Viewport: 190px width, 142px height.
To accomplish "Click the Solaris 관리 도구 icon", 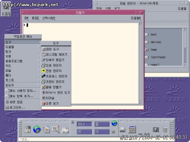I will (x=43, y=92).
